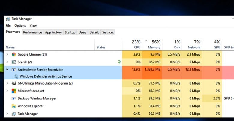The image size is (234, 121).
Task: Select the Desktop Window Manager row name
Action: (x=37, y=99)
